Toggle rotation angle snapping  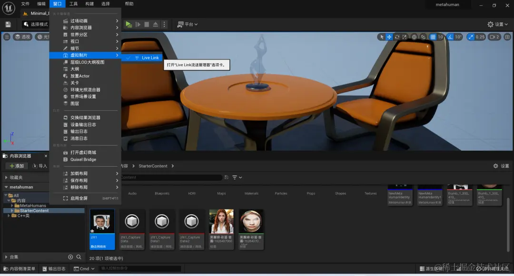[x=450, y=37]
